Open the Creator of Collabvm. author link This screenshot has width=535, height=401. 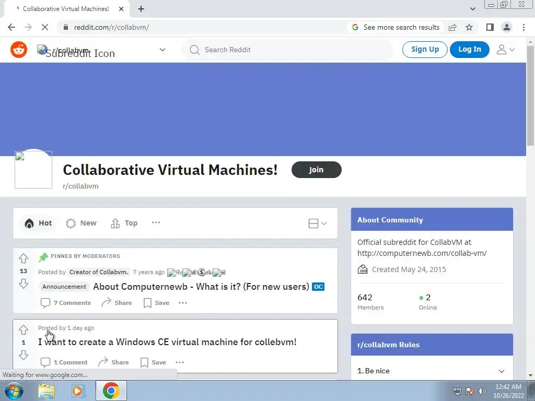click(x=99, y=272)
